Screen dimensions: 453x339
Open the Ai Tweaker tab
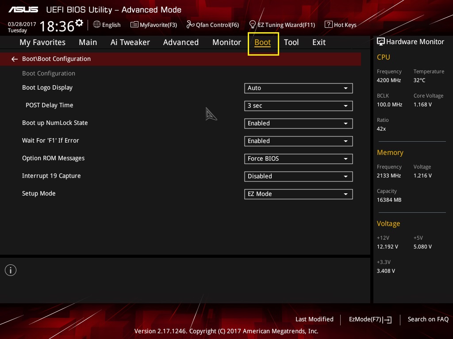click(130, 42)
